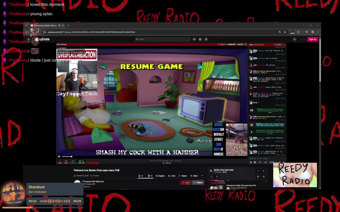The width and height of the screenshot is (340, 212).
Task: Click the Stardust track progress waveform
Action: click(55, 201)
